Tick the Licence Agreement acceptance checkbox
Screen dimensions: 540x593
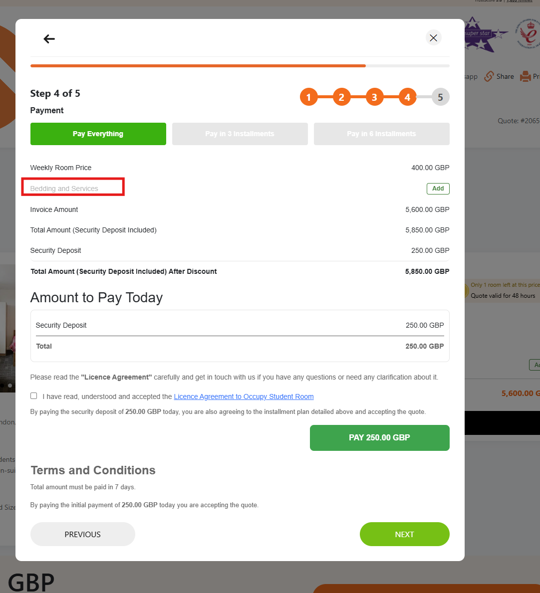point(33,396)
